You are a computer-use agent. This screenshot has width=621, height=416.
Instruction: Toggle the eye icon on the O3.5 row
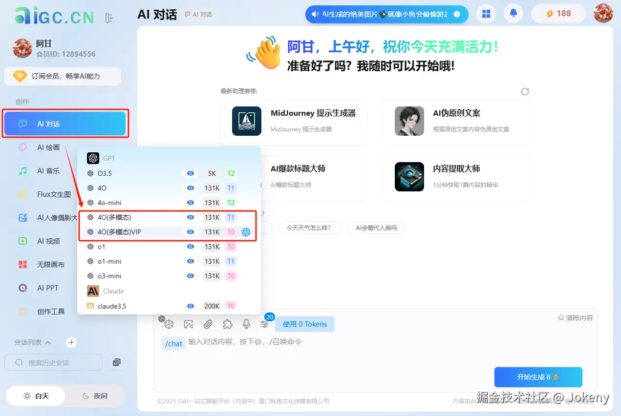click(x=191, y=173)
